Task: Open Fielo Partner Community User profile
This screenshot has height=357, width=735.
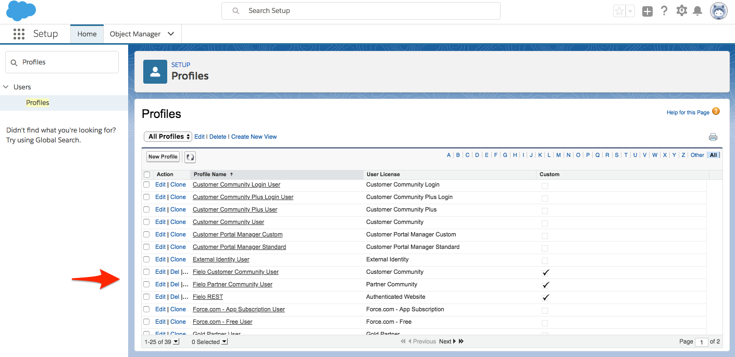Action: (x=232, y=284)
